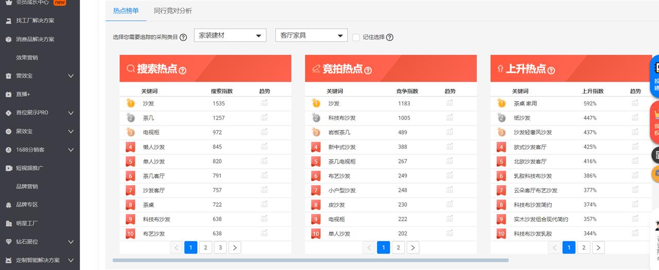Open trend chart for 科技布沙发 in 竞拍热点

[449, 118]
